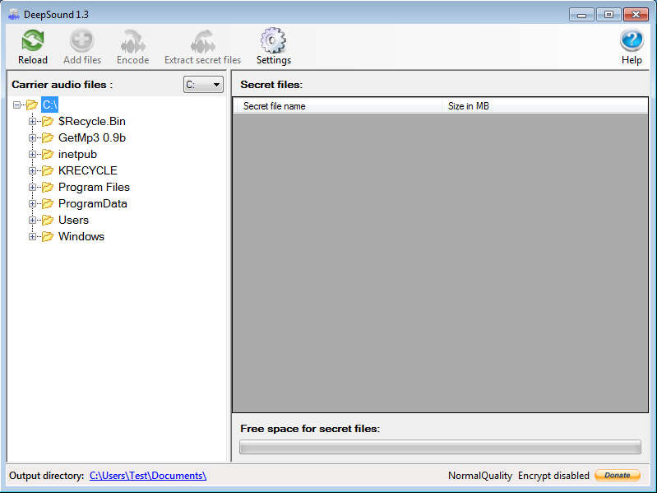The width and height of the screenshot is (657, 493).
Task: Click the GetMp3 0.9b folder icon
Action: pos(48,137)
